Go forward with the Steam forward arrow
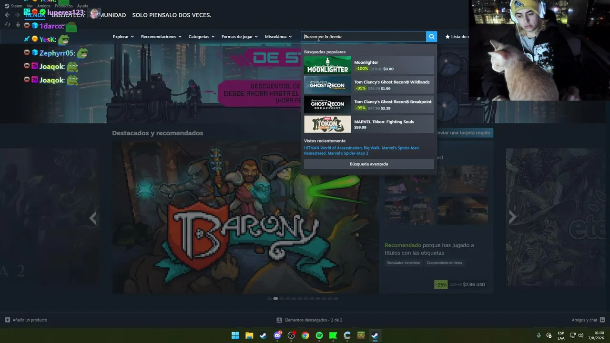Image resolution: width=610 pixels, height=343 pixels. [x=18, y=15]
